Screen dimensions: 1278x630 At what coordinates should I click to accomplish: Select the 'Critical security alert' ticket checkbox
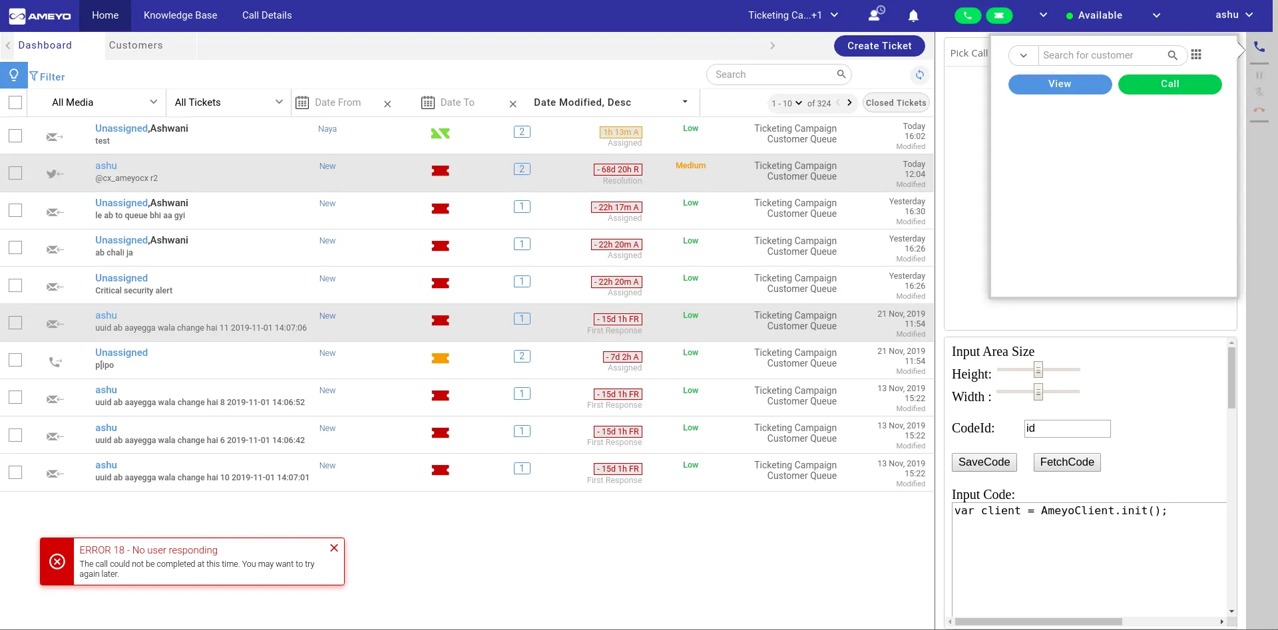pyautogui.click(x=15, y=285)
